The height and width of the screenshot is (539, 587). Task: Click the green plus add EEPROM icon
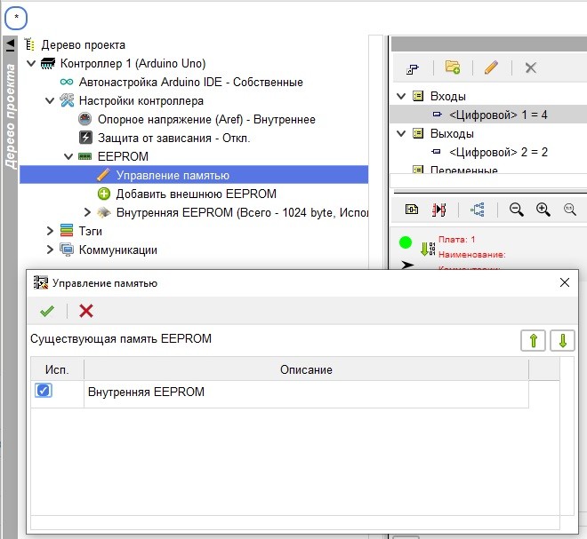104,194
